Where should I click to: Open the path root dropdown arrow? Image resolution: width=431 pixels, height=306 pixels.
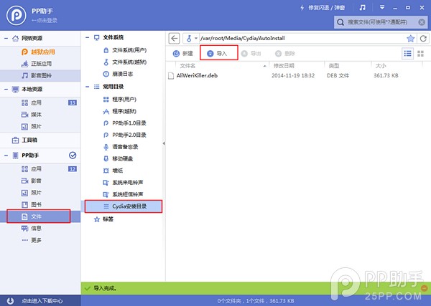[196, 39]
